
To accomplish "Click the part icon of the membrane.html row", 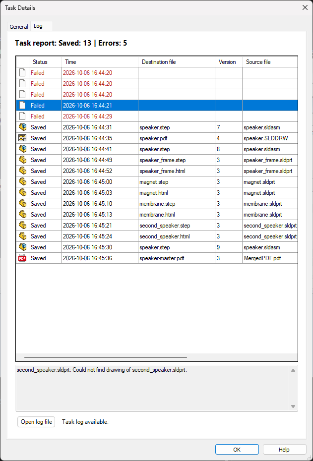I will [x=22, y=214].
